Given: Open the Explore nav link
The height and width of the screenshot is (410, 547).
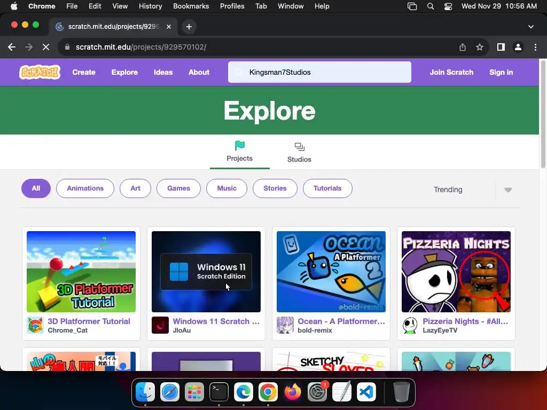Looking at the screenshot, I should 124,72.
